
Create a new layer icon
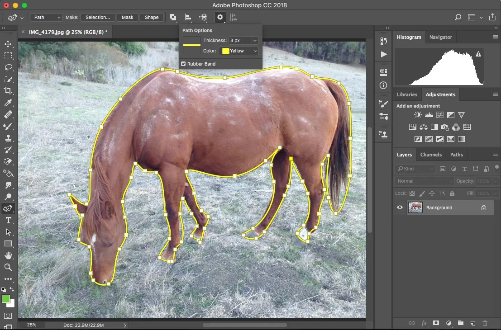(x=472, y=323)
